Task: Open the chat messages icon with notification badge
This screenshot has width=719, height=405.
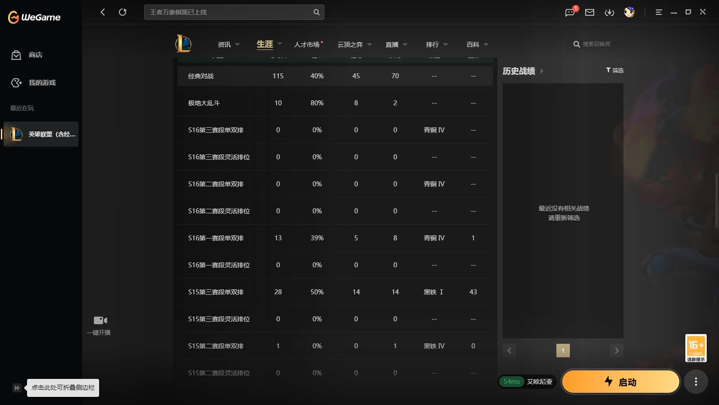Action: [x=570, y=12]
